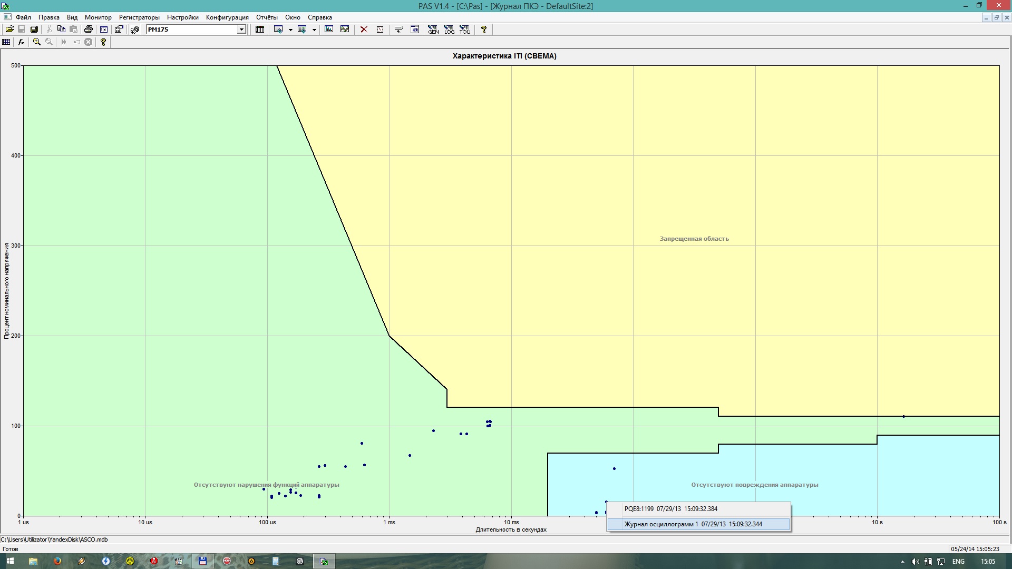Click the Готов status text

pos(10,549)
